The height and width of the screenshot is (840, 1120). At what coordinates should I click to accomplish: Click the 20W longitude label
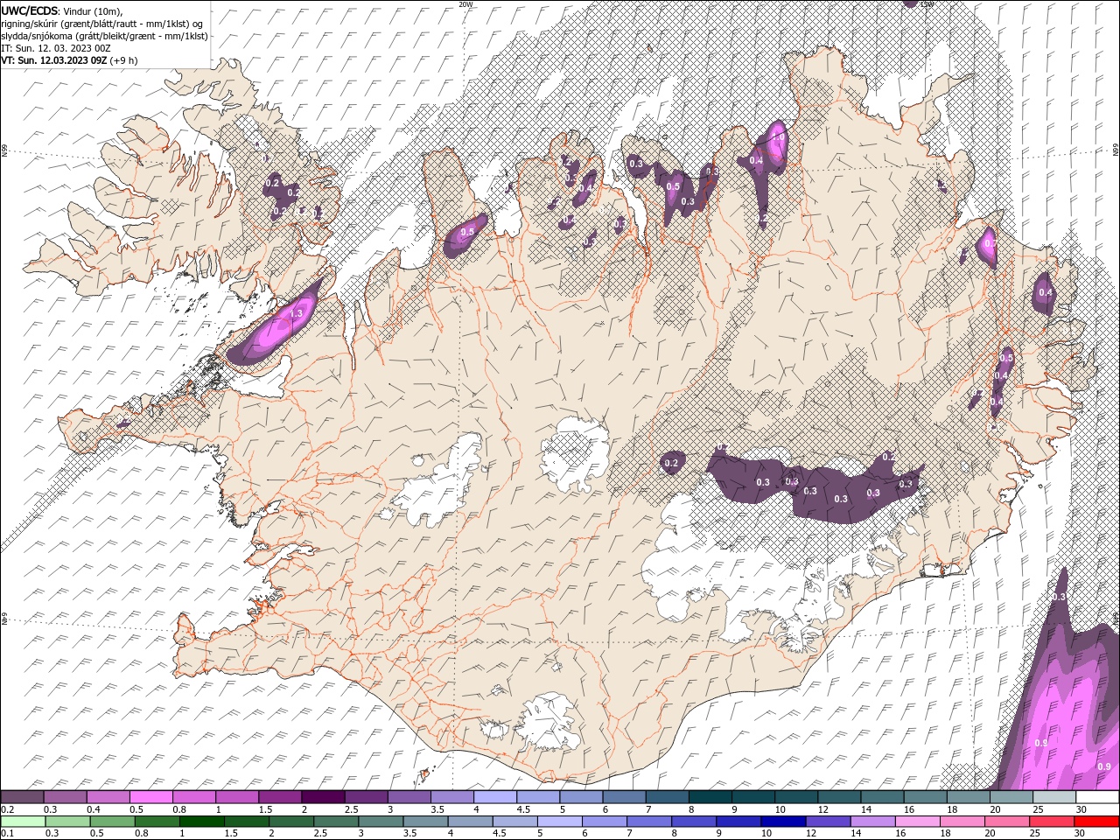point(466,4)
